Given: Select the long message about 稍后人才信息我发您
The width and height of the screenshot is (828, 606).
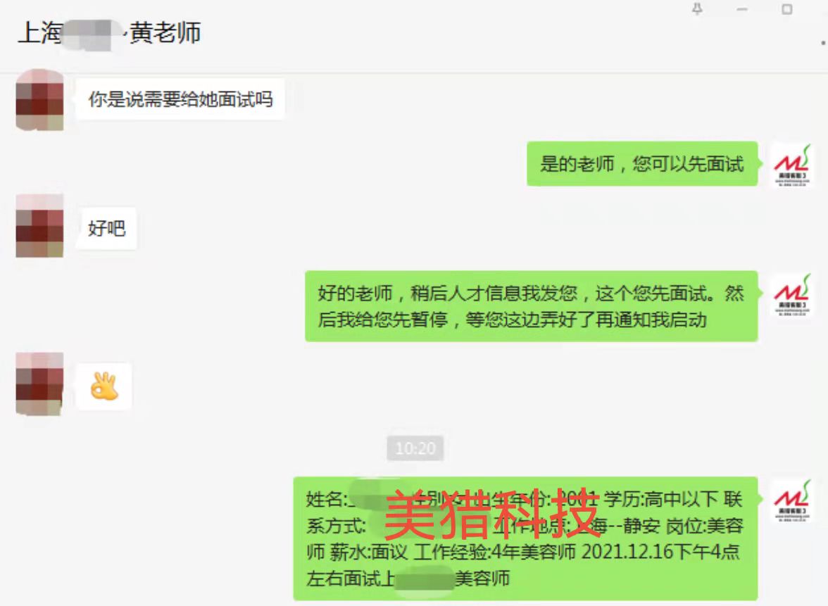Looking at the screenshot, I should pos(531,306).
